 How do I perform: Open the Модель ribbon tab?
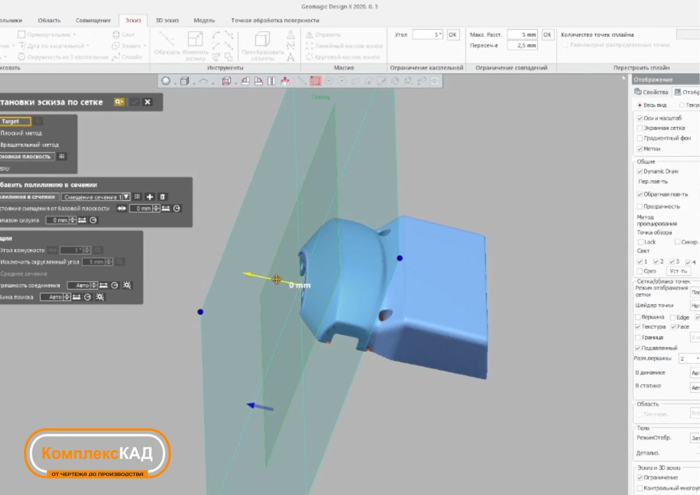(x=205, y=20)
